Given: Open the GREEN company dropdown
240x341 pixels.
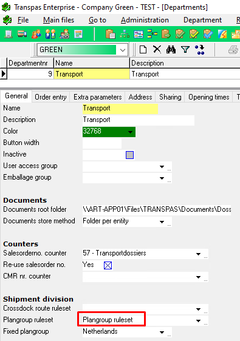Looking at the screenshot, I should click(x=123, y=50).
